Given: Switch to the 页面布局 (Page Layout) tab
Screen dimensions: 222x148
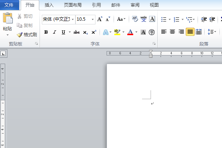Looking at the screenshot, I should click(73, 5).
